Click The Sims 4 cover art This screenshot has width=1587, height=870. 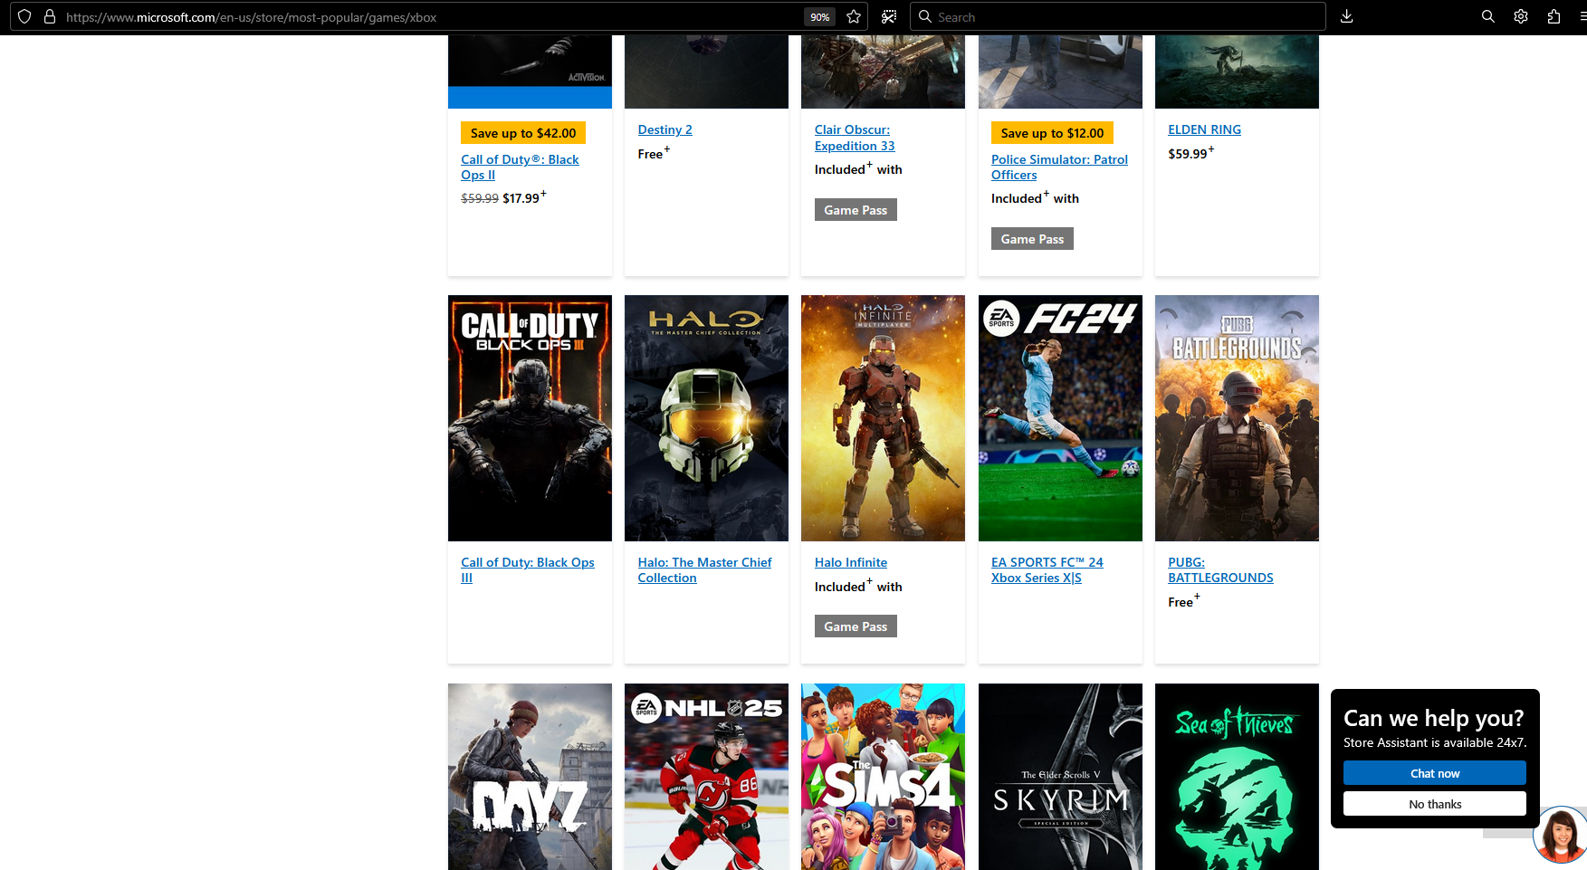coord(883,777)
